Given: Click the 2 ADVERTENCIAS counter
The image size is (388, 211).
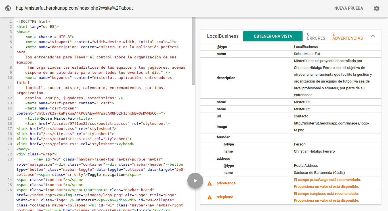Looking at the screenshot, I should (x=347, y=36).
